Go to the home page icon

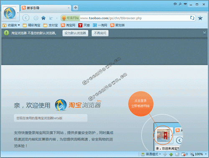(43, 18)
